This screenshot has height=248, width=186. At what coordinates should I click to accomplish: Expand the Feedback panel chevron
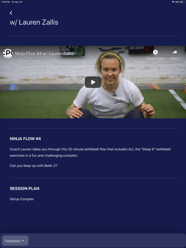(23, 241)
